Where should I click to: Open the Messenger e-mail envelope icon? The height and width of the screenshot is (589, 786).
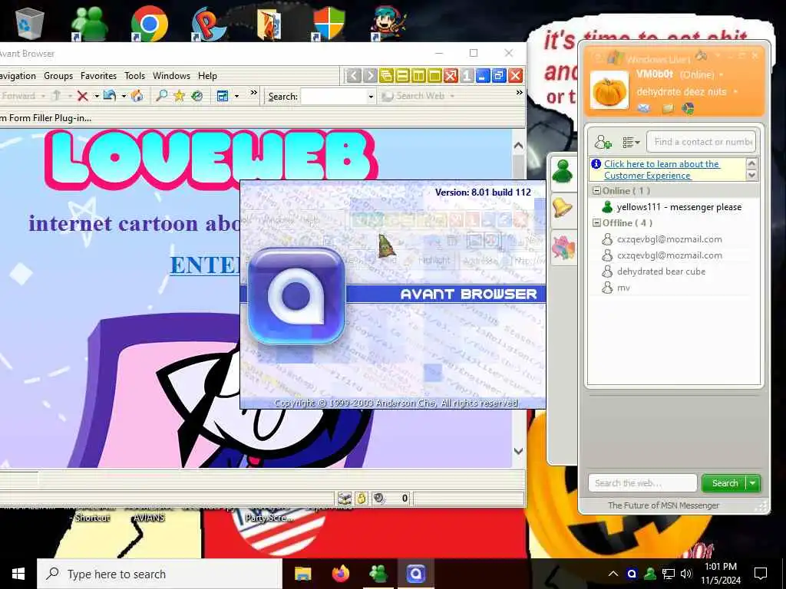(644, 107)
